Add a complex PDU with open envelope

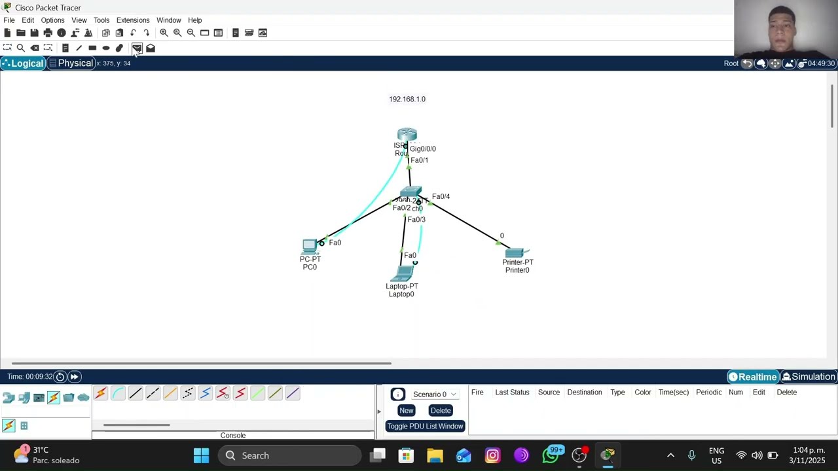(x=151, y=48)
